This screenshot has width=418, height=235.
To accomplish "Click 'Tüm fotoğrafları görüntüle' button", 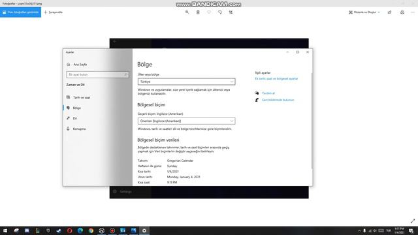I will pos(20,12).
